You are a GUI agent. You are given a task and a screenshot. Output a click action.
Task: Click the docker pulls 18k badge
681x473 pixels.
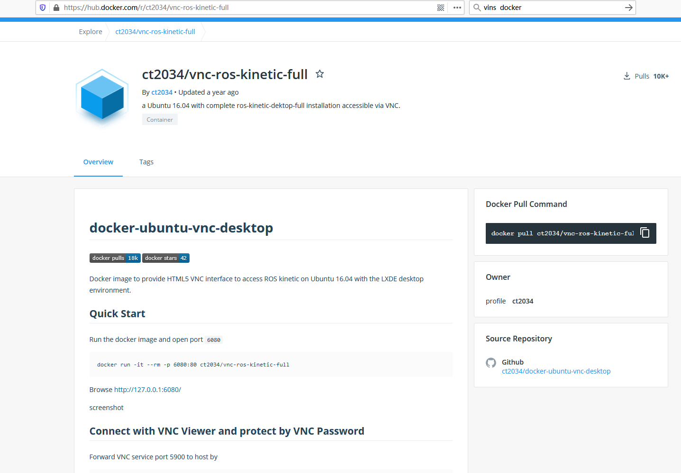[115, 258]
